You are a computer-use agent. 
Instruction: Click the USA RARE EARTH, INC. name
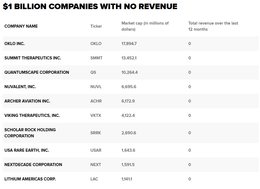click(x=27, y=150)
